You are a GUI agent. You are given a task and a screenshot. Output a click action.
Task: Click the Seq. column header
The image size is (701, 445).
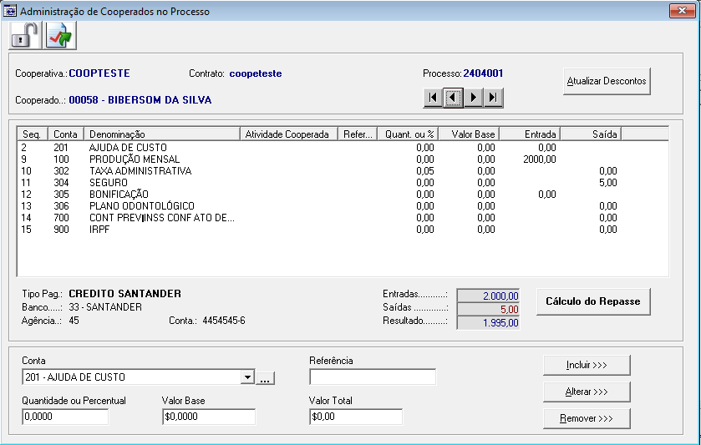pos(33,134)
